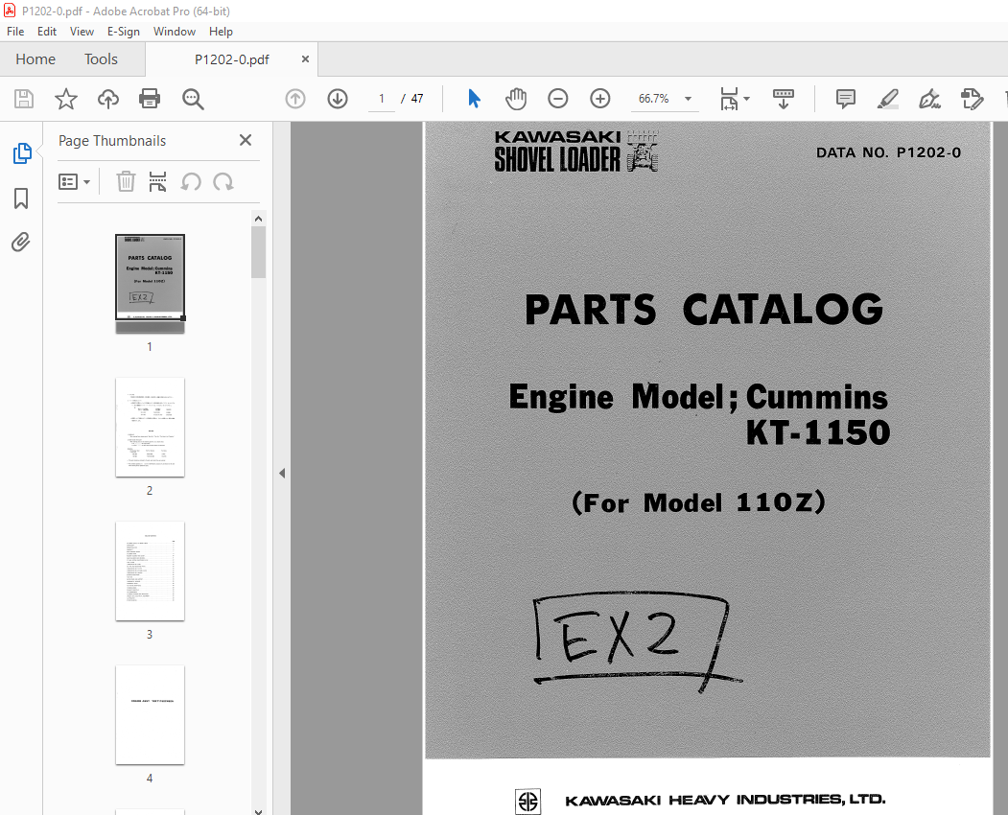The height and width of the screenshot is (815, 1008).
Task: Select page 1 thumbnail
Action: tap(150, 284)
